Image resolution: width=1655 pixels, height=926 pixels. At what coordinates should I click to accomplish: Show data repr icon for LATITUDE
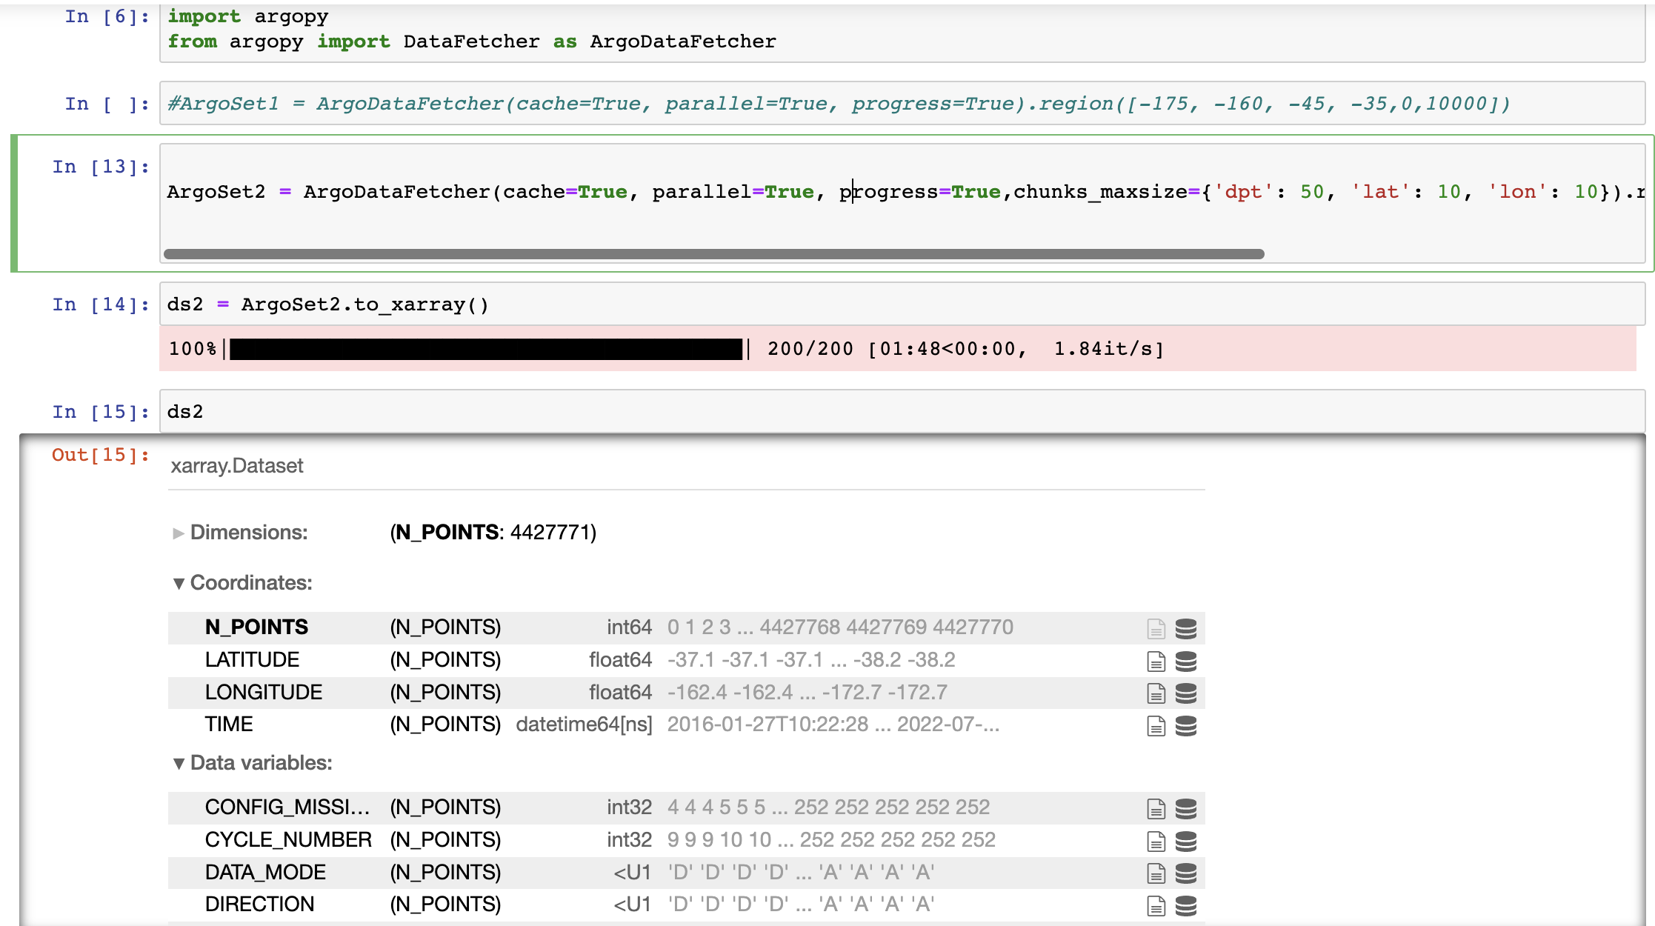(1186, 661)
